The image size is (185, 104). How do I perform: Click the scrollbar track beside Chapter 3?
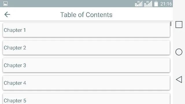pos(171,65)
